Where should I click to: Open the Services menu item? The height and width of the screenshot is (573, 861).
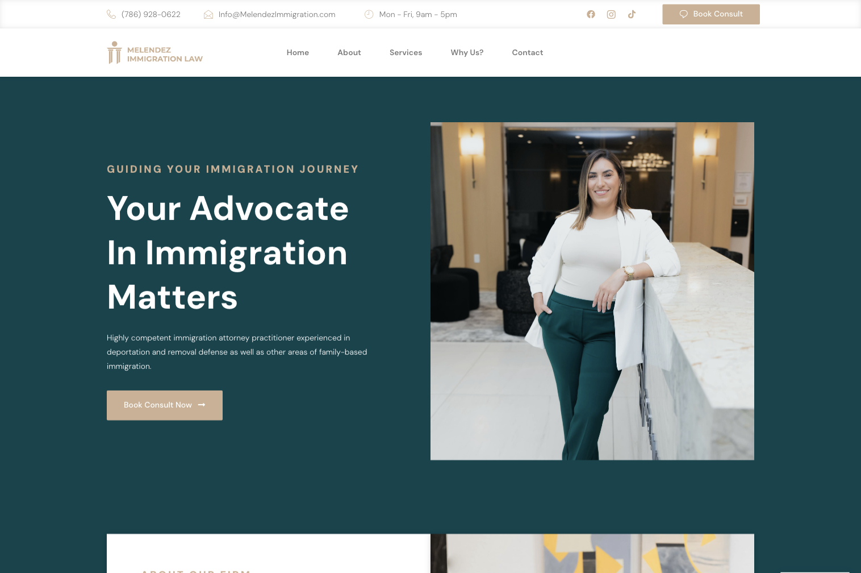406,52
